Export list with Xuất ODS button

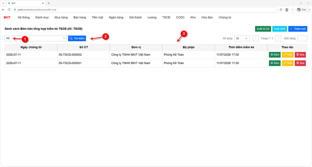[x=280, y=29]
